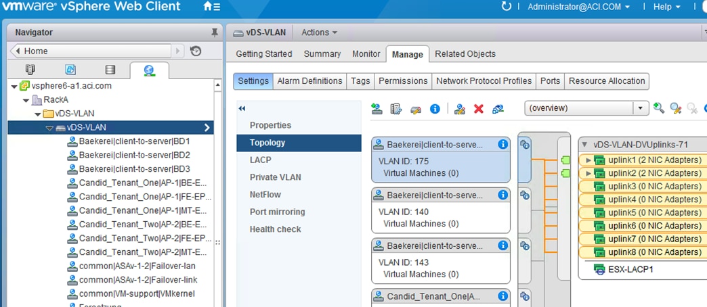707x307 pixels.
Task: Switch to the Permissions sub-tab
Action: point(403,81)
